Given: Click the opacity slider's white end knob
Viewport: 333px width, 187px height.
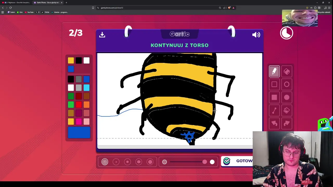Looking at the screenshot, I should [x=212, y=162].
